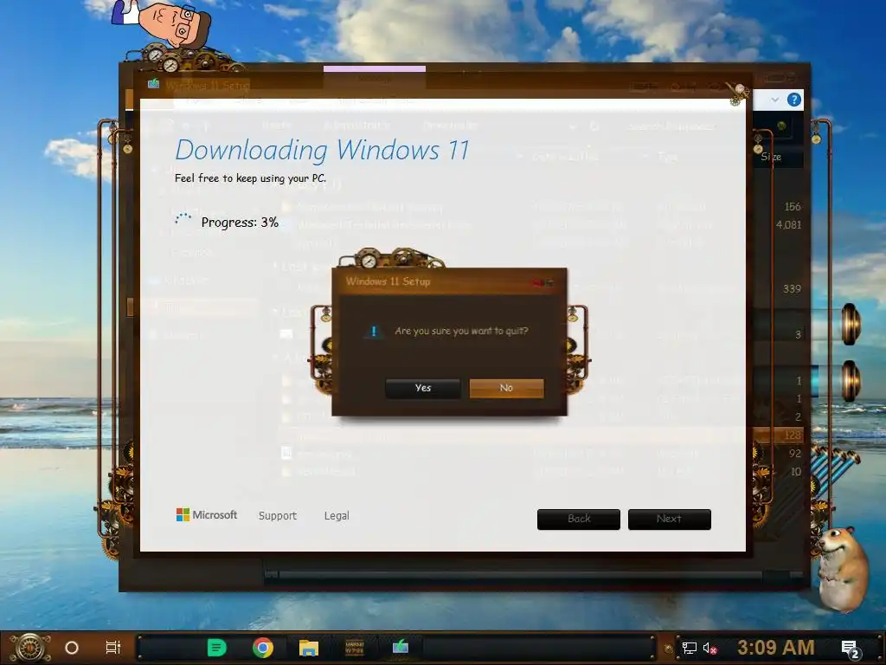Select the file row with size 10

click(777, 472)
